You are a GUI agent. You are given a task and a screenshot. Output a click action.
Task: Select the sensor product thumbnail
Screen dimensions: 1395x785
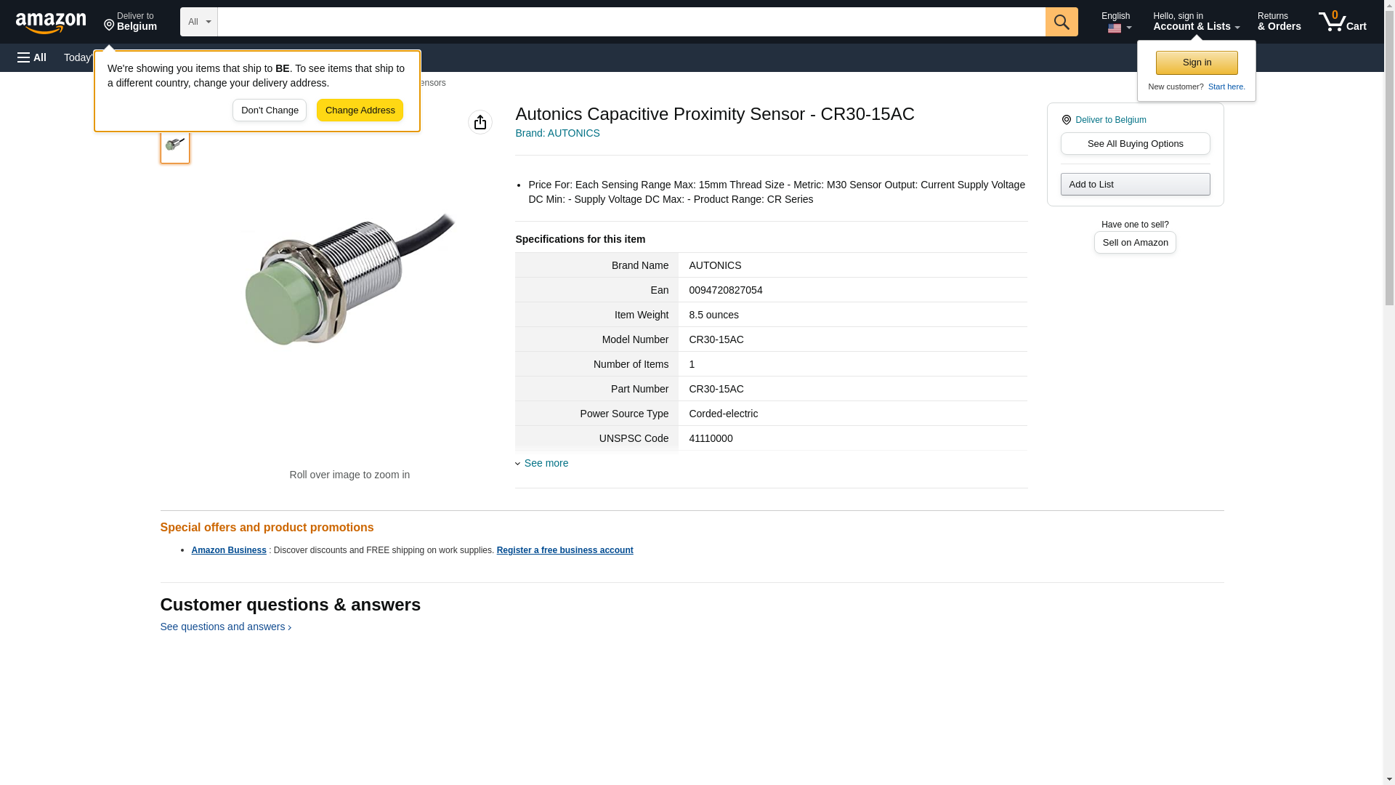coord(175,145)
